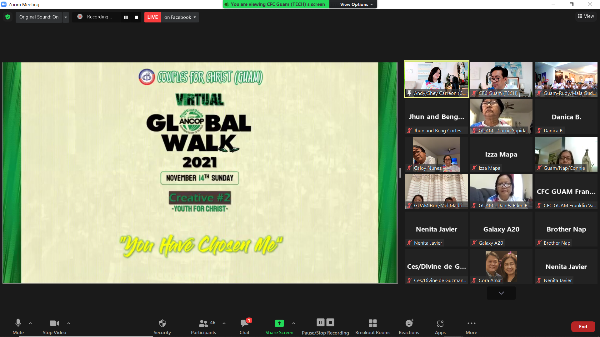Stop recording from top bar
600x337 pixels.
136,17
